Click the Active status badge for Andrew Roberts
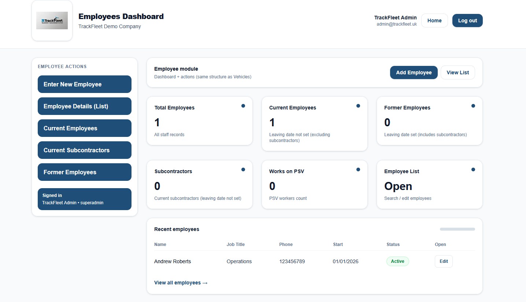 (x=397, y=261)
